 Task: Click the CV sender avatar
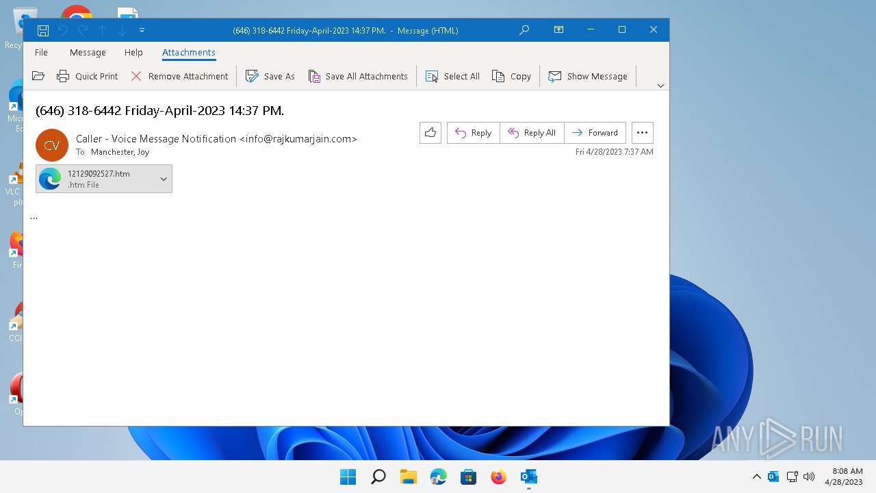(52, 145)
